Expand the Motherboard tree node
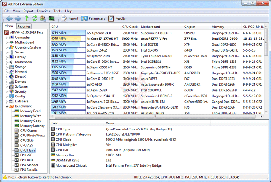This screenshot has width=271, height=182. (7, 42)
